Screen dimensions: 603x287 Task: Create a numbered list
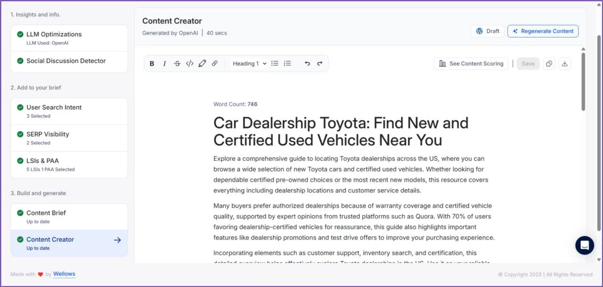point(287,64)
